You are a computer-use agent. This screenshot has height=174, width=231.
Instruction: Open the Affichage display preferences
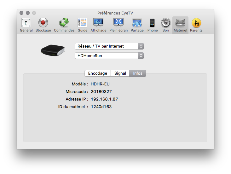click(x=98, y=25)
